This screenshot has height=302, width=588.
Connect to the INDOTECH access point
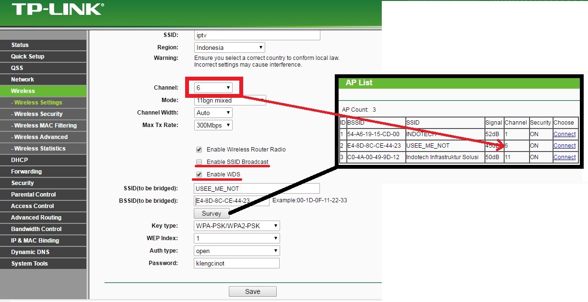[564, 134]
